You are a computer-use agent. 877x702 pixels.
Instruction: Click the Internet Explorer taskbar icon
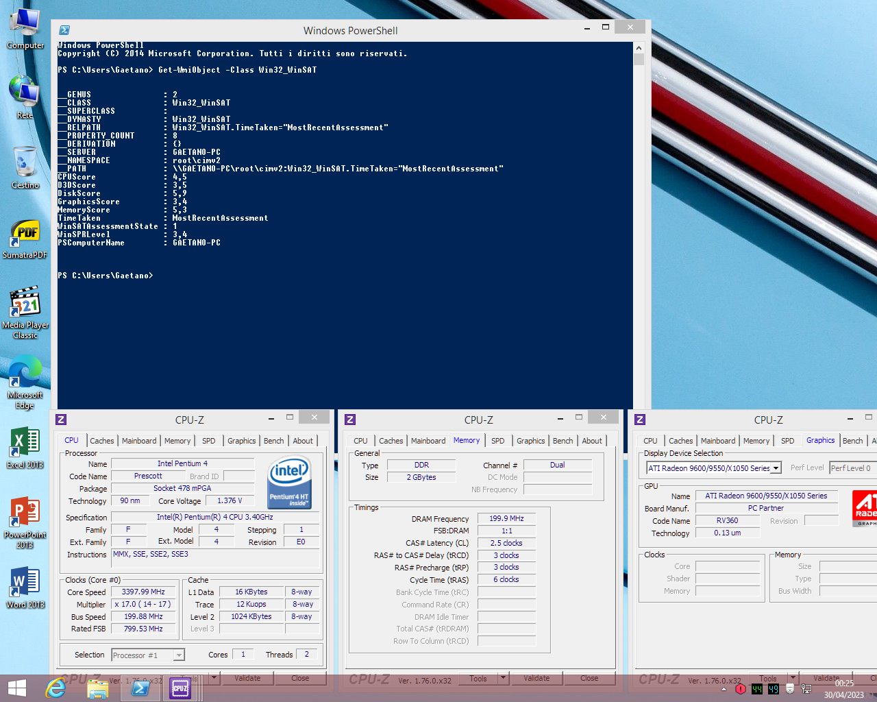click(x=56, y=688)
